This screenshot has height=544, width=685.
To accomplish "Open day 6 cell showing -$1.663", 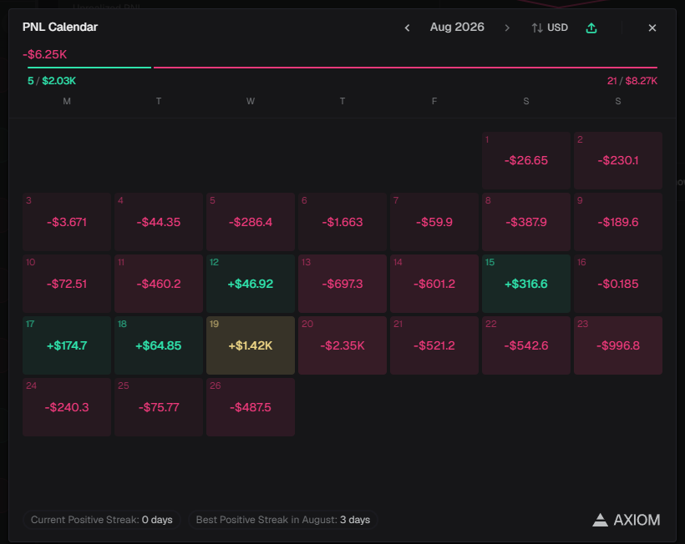I will pos(342,222).
